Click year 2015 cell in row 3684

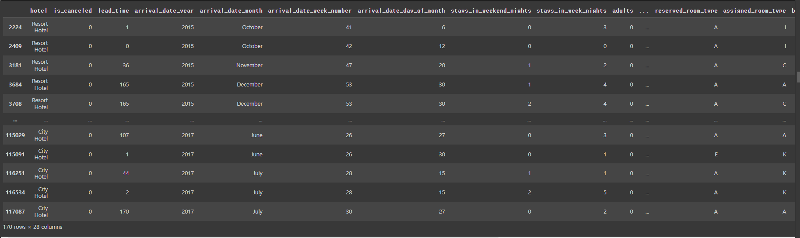[x=188, y=84]
